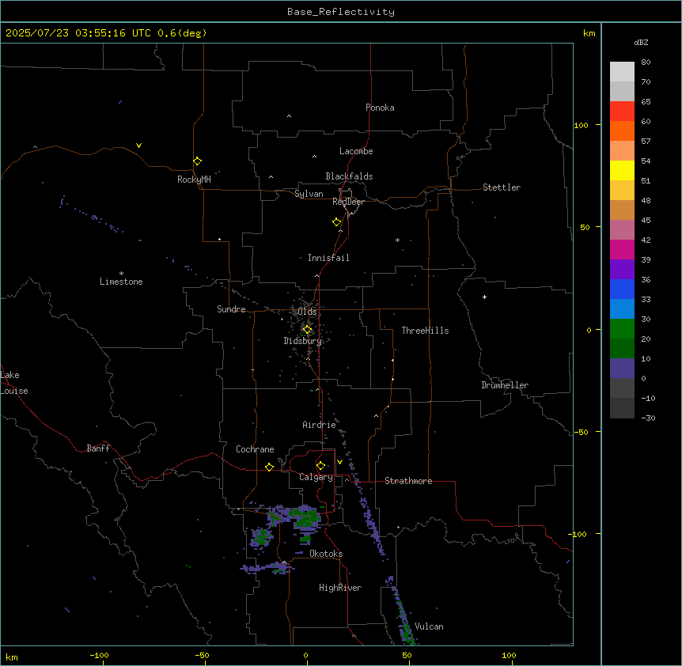Screen dimensions: 682x666
Task: Click the yellow diamond marker near RockyMH
Action: tap(198, 161)
